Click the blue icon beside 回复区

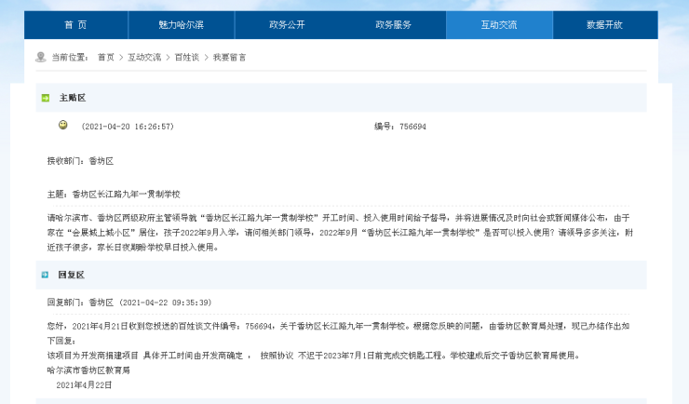(x=45, y=275)
